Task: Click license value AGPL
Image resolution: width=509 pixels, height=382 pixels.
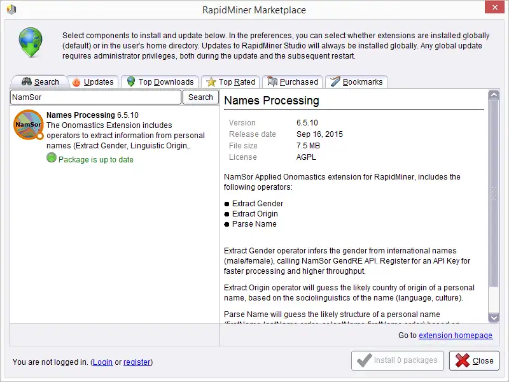Action: (x=306, y=157)
